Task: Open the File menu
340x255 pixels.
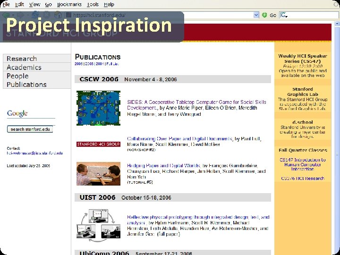Action: (x=6, y=4)
